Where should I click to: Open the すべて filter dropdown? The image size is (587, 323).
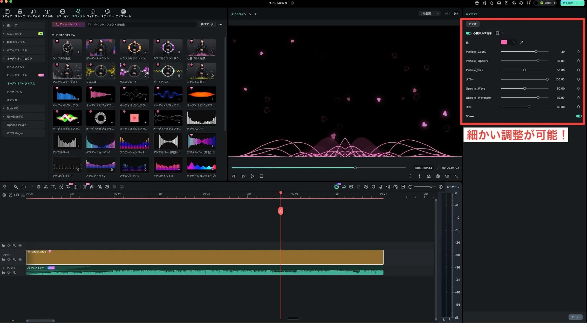207,24
